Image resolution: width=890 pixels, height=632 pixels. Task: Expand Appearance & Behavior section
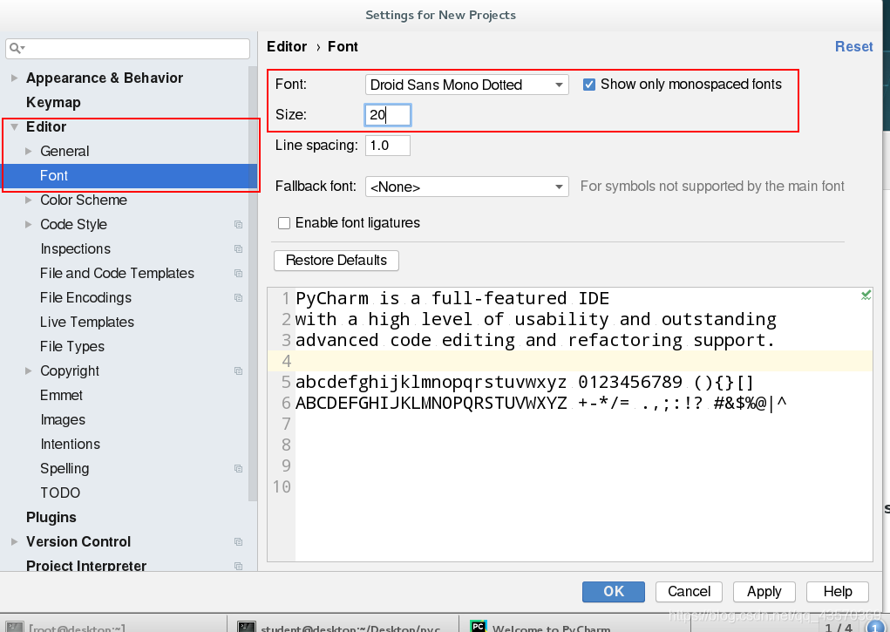[14, 78]
